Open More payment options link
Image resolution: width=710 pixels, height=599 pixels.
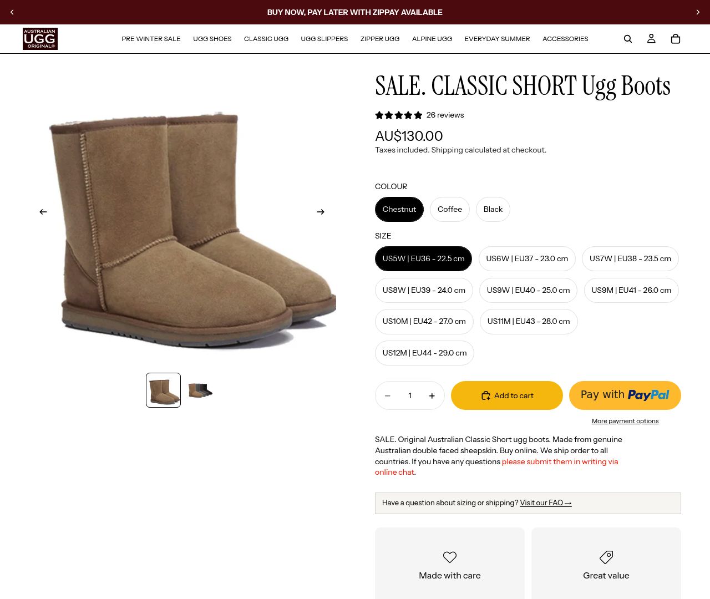coord(625,421)
